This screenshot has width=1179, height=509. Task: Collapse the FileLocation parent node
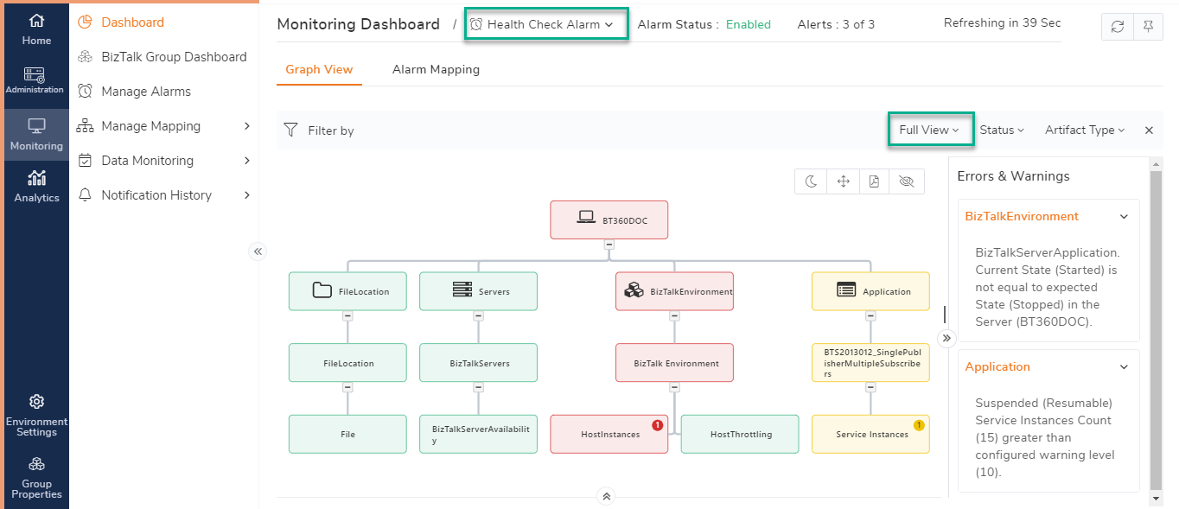(347, 316)
